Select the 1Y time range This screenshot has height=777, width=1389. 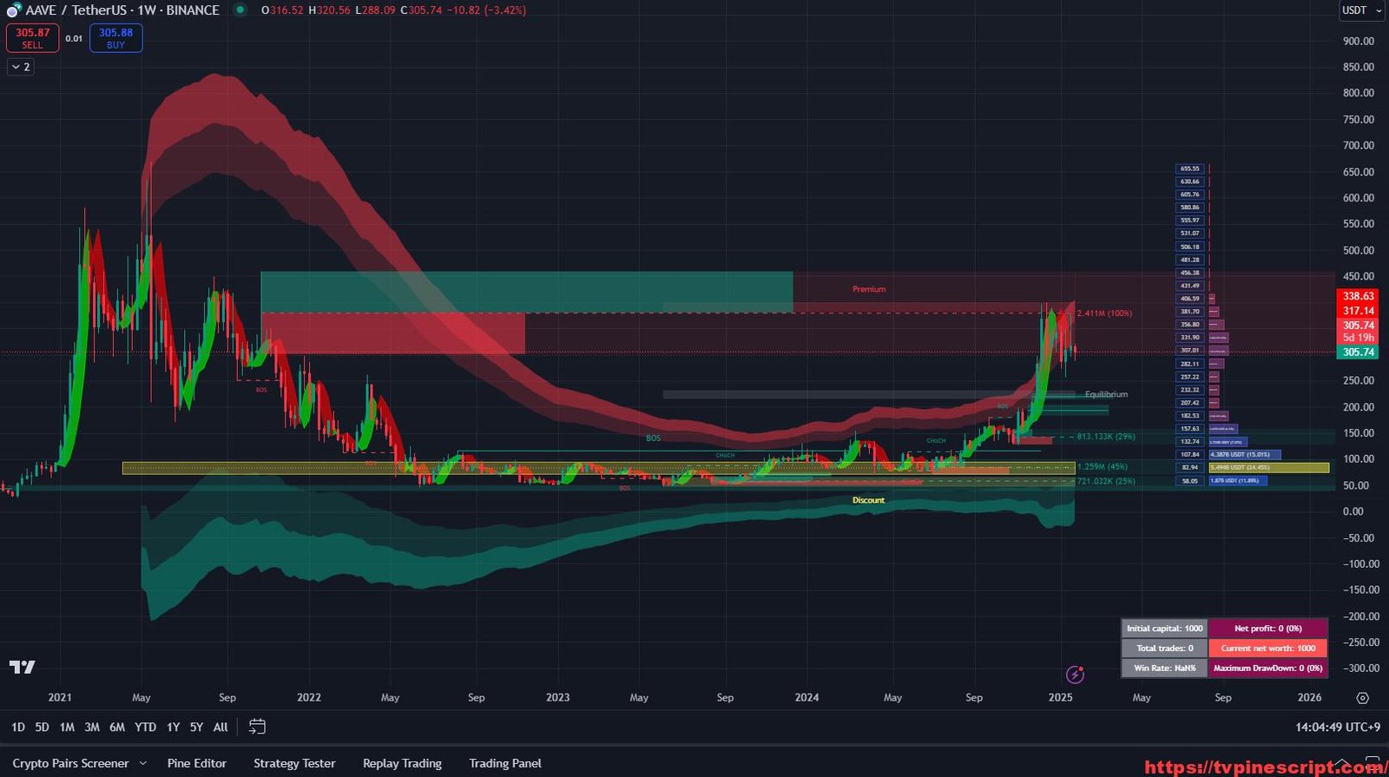tap(173, 727)
